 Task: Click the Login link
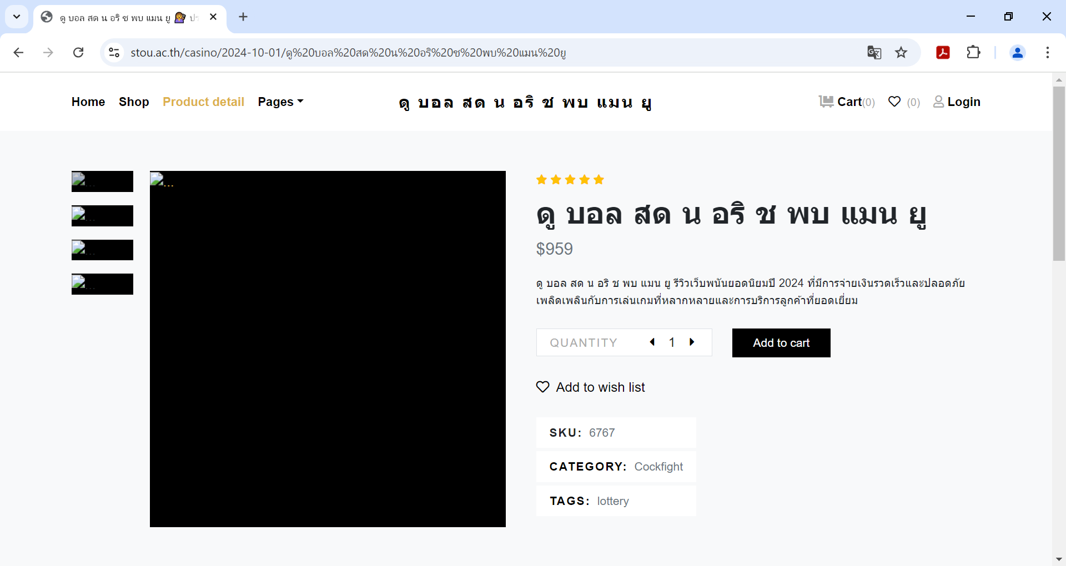point(957,102)
